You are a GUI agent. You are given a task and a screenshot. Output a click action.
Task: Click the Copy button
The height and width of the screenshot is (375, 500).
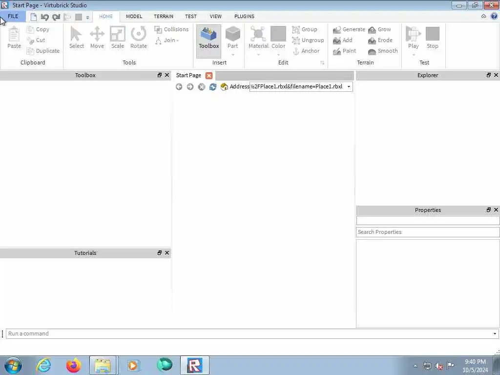click(x=38, y=29)
